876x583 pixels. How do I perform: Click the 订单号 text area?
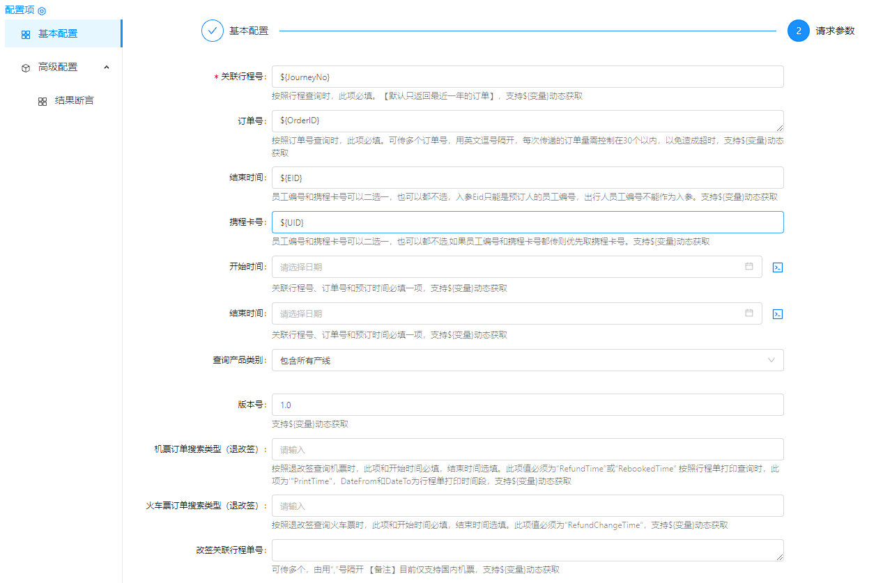[x=527, y=121]
